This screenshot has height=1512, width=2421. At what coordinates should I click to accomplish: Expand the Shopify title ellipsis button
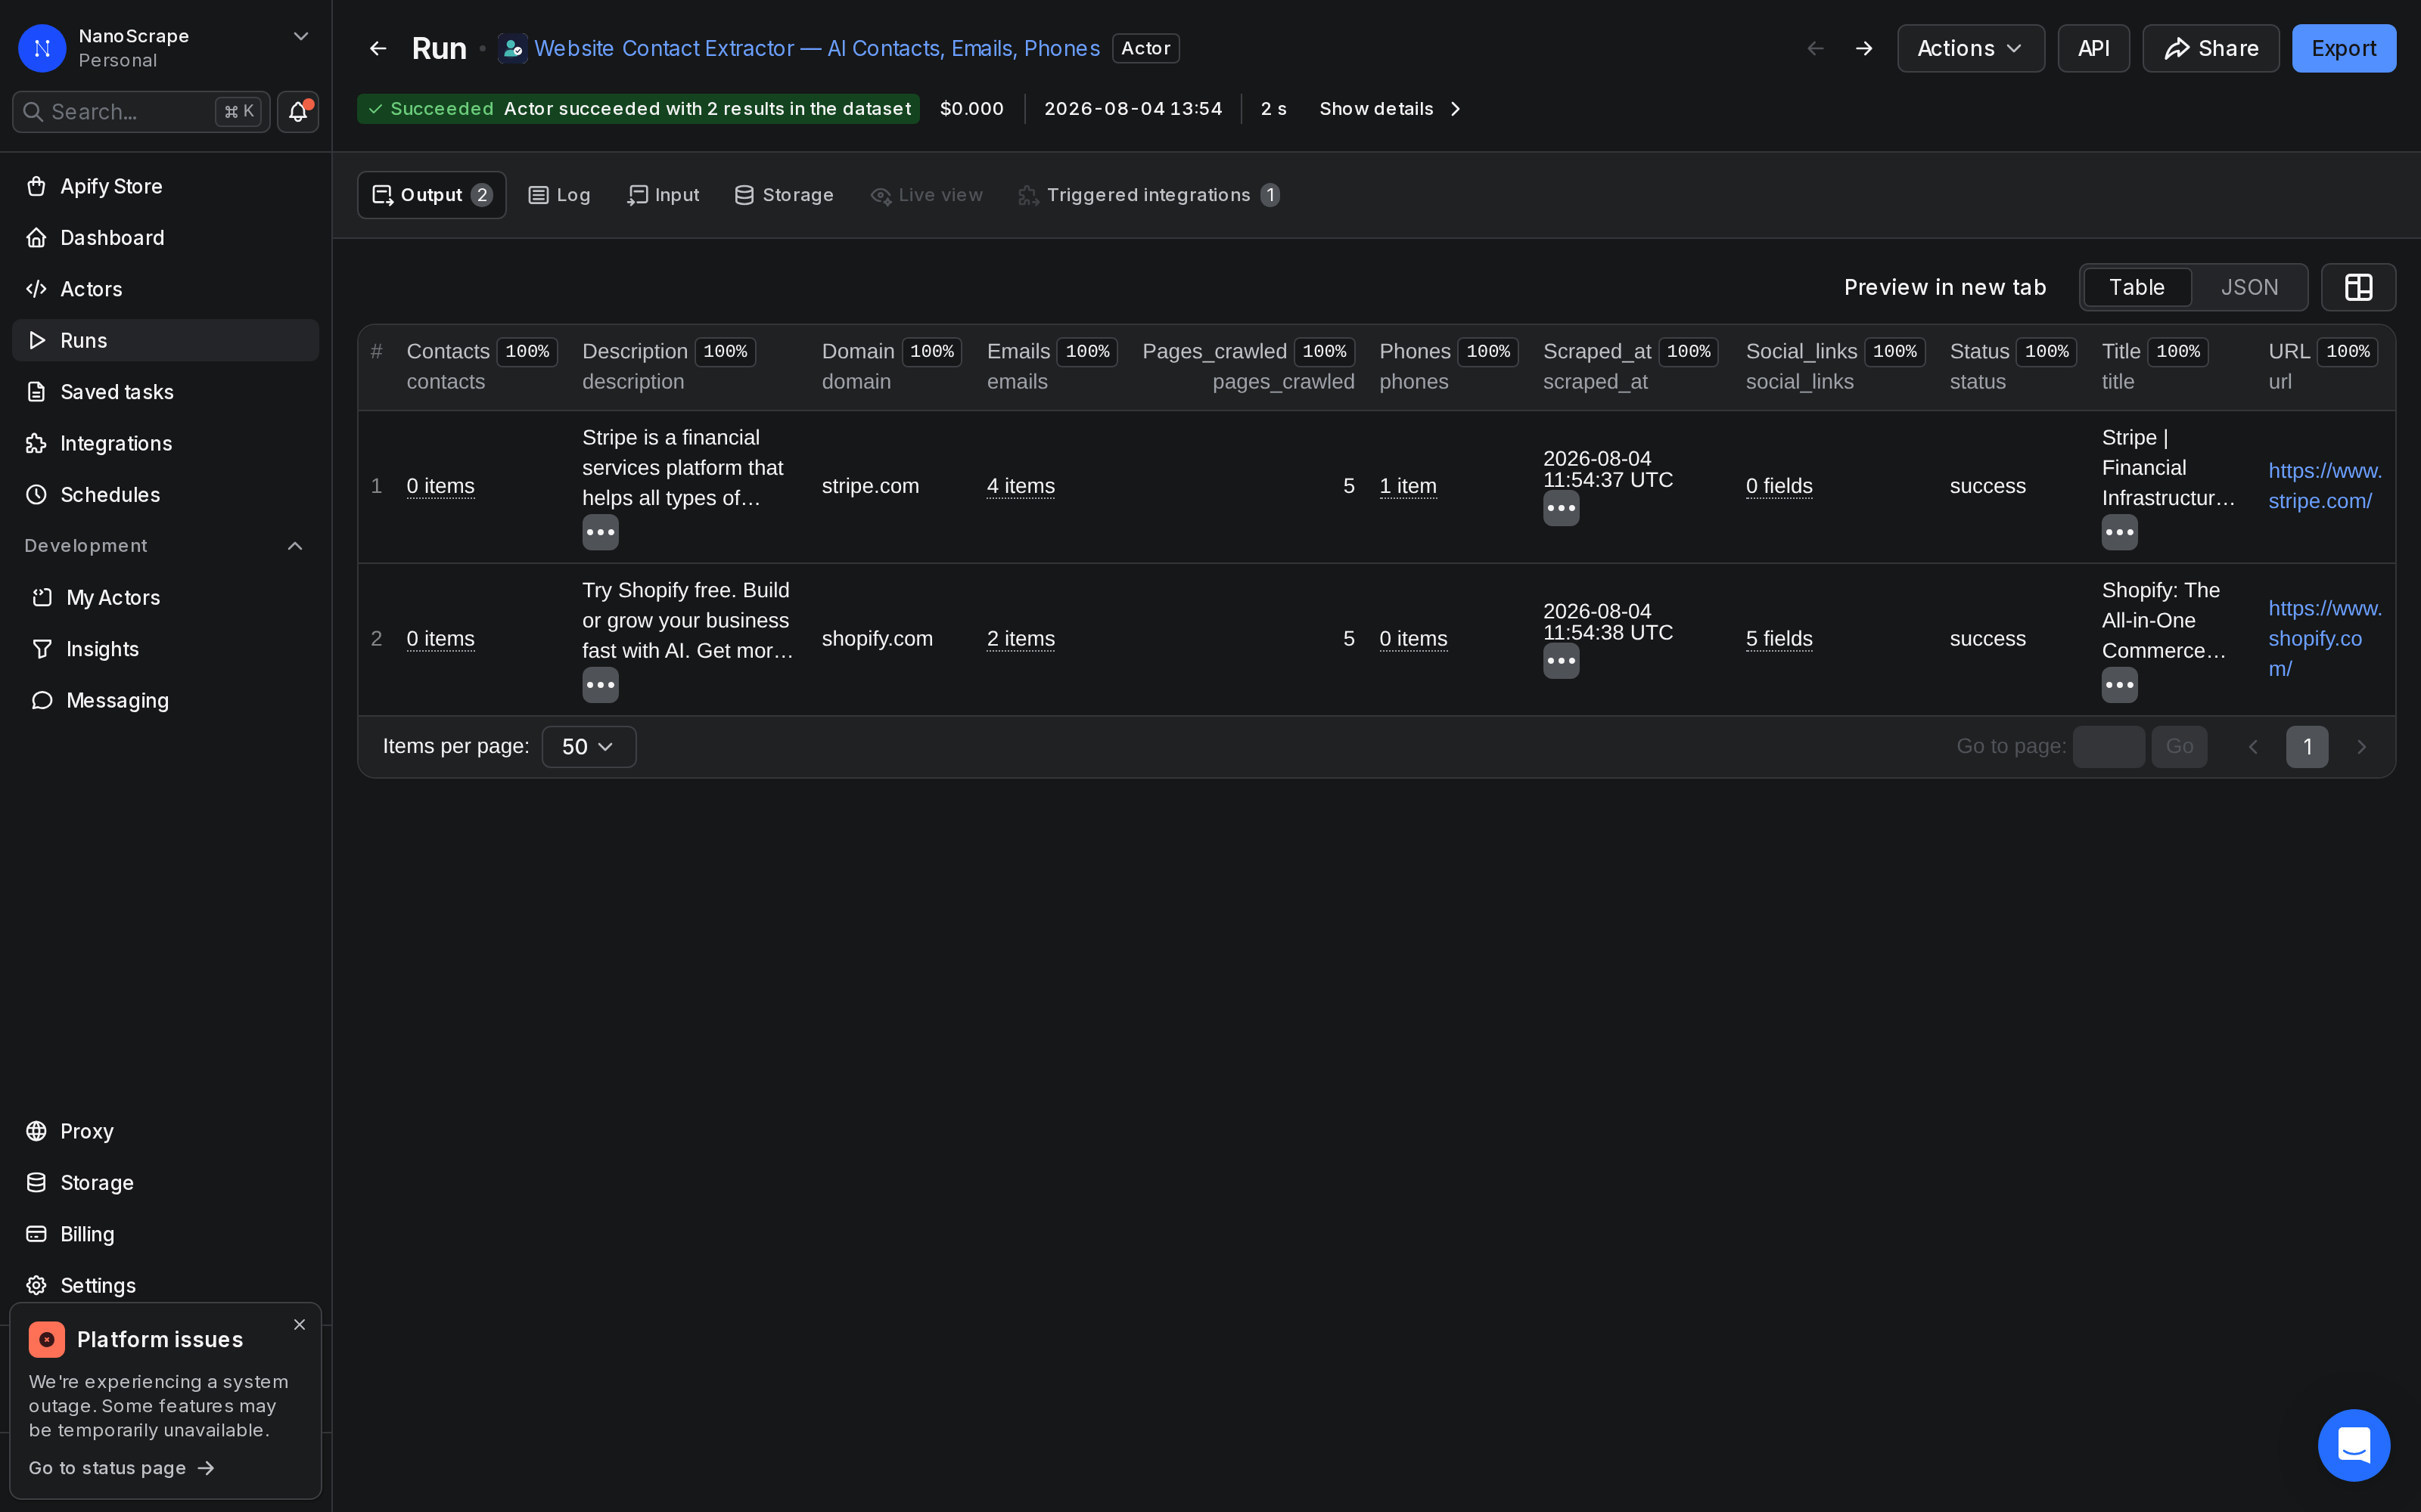2119,685
